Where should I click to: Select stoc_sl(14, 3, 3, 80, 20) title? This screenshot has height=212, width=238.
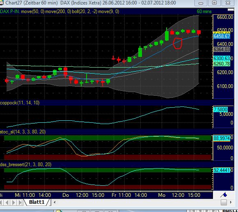(23, 132)
